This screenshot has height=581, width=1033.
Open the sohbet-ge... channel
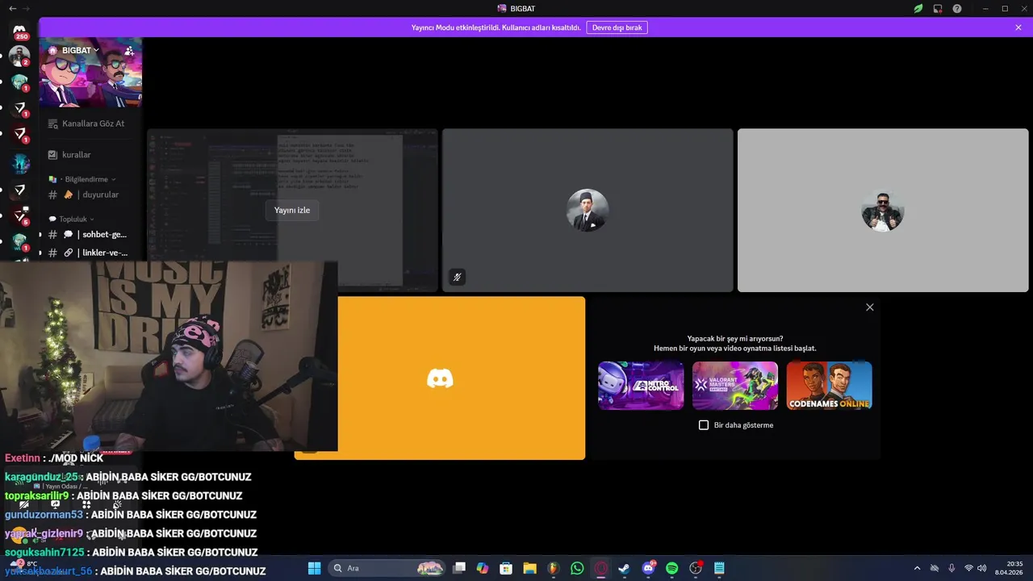coord(86,234)
